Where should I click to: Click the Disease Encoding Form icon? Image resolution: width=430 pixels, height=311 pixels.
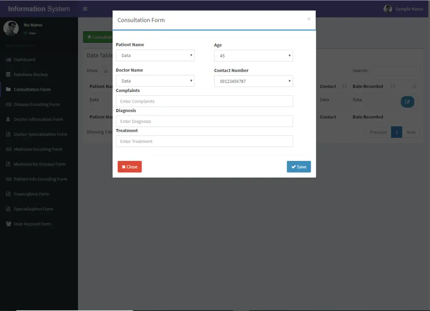coord(8,104)
